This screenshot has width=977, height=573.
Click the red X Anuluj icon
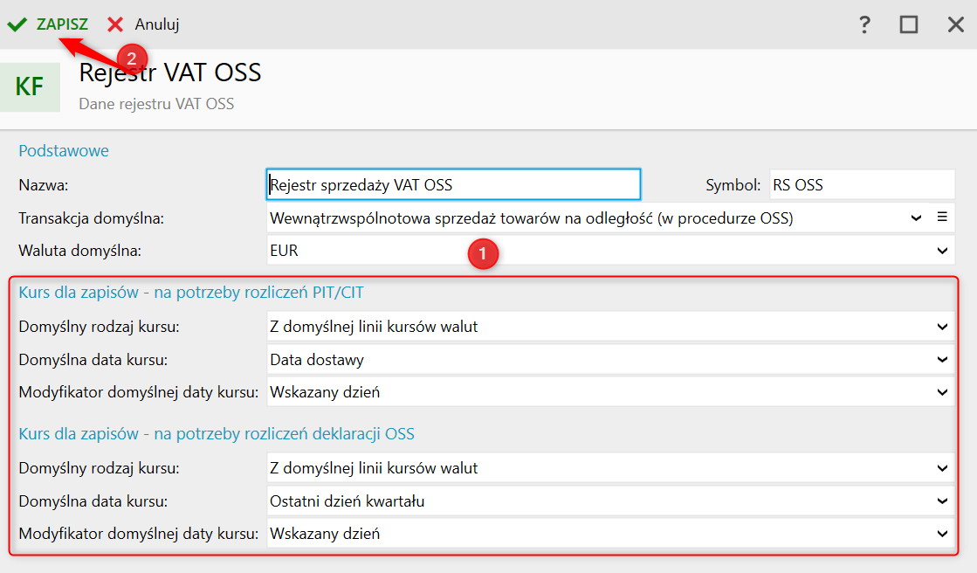(115, 24)
